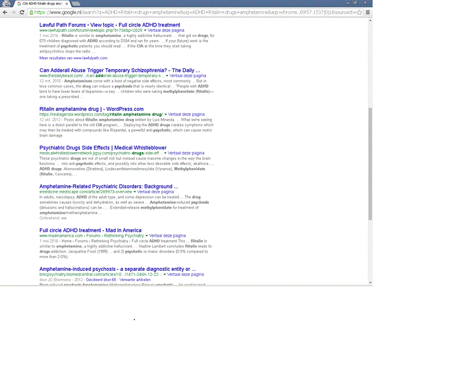
Task: Expand dropdown arrow next to realagenda.wordpress.com URL
Action: click(165, 115)
